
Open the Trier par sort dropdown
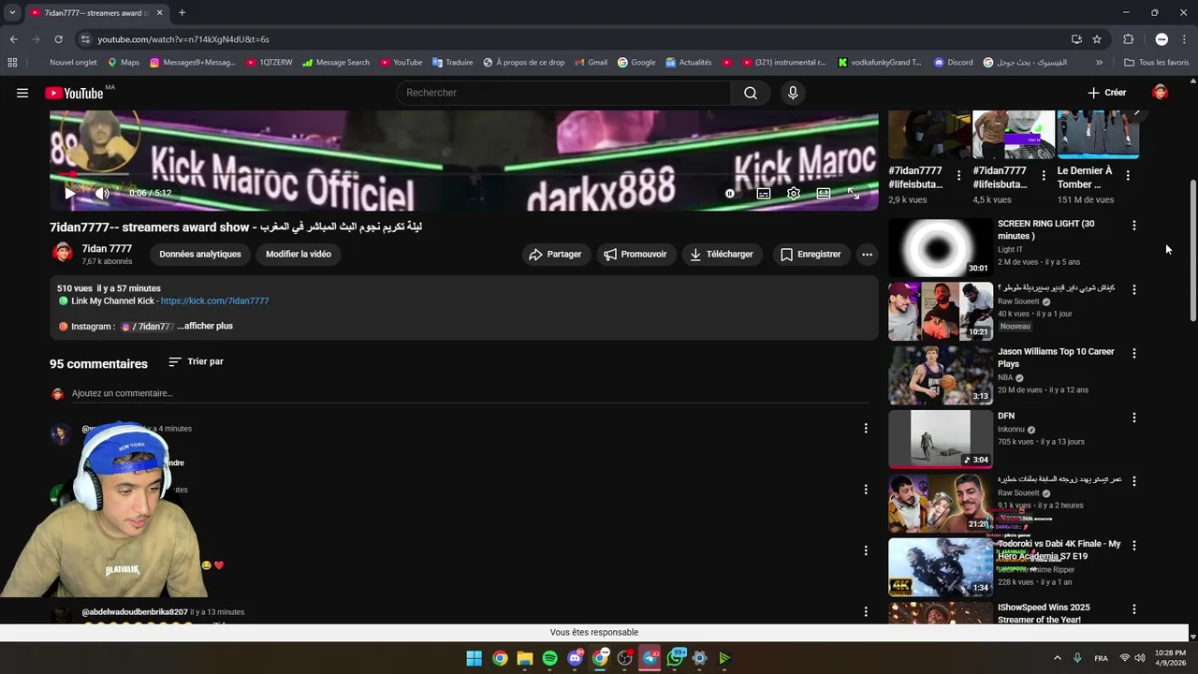coord(196,361)
